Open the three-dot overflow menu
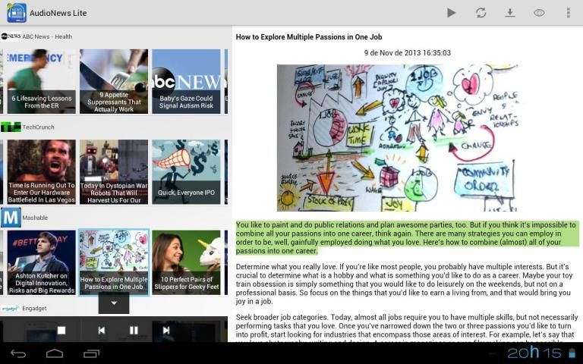Screen dimensions: 583x364 [x=568, y=13]
